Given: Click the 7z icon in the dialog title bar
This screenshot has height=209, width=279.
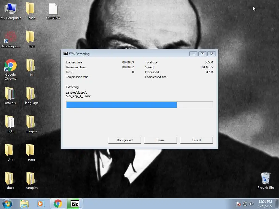Looking at the screenshot, I should click(65, 54).
